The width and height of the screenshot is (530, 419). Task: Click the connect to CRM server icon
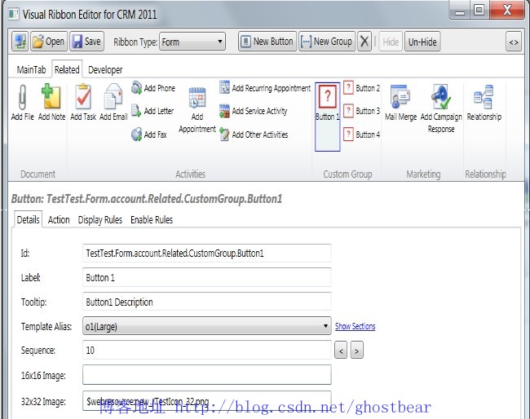(20, 42)
